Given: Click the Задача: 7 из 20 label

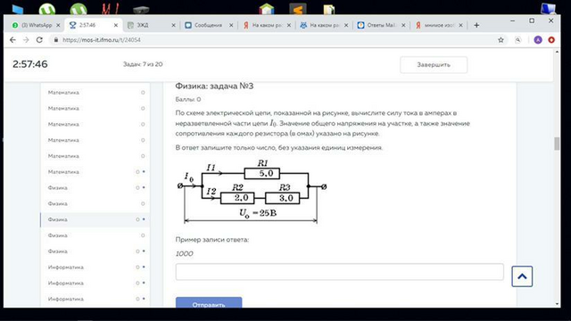Looking at the screenshot, I should coord(143,64).
